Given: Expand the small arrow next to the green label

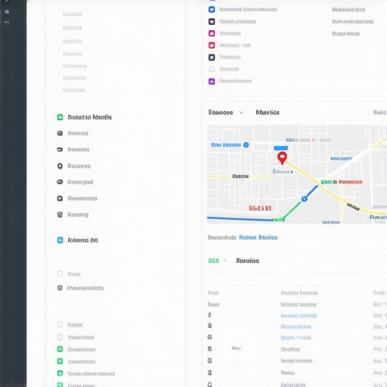Looking at the screenshot, I should pyautogui.click(x=225, y=261).
